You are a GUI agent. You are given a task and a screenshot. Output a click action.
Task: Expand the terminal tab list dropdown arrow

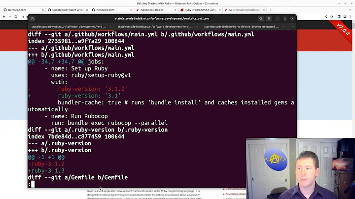pos(292,27)
